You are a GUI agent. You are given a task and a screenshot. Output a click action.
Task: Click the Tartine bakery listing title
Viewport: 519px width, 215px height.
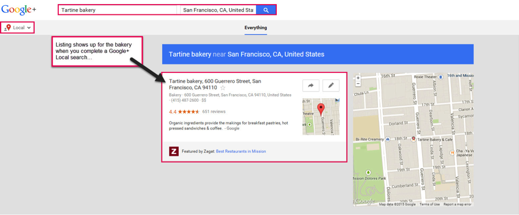click(x=215, y=84)
